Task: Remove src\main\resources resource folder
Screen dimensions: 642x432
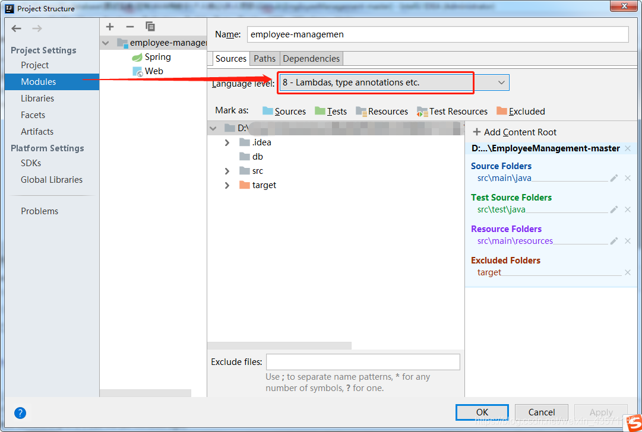Action: (x=628, y=241)
